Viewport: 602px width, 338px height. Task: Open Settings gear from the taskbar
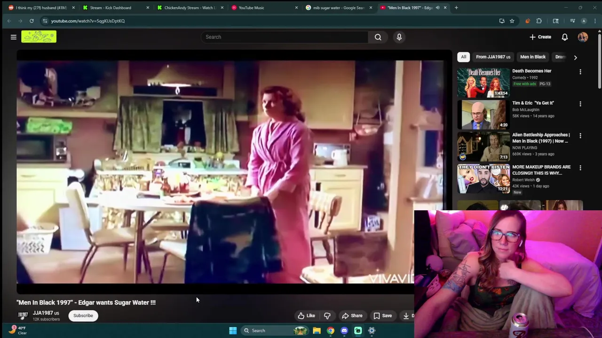point(372,330)
